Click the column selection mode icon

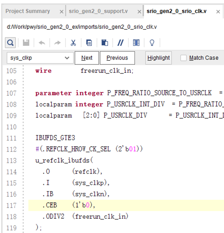(136, 43)
